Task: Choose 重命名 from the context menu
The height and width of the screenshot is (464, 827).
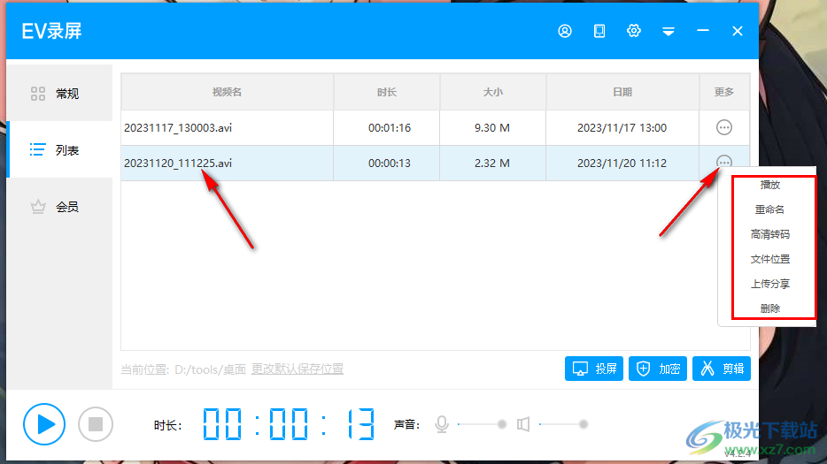Action: coord(770,209)
